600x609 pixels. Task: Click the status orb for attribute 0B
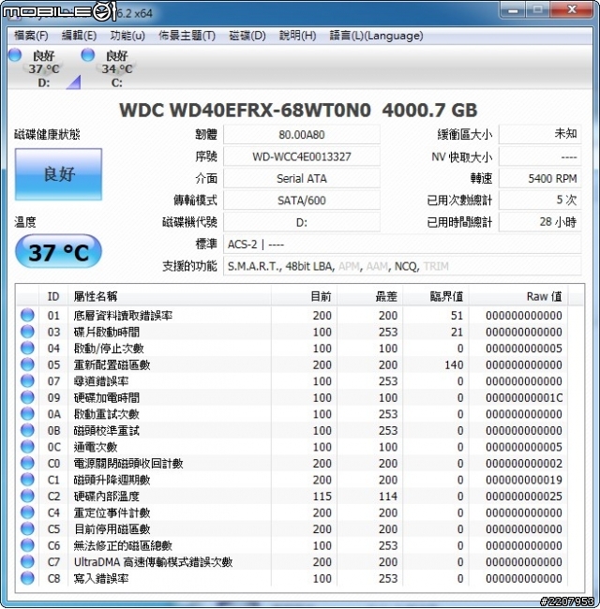27,430
